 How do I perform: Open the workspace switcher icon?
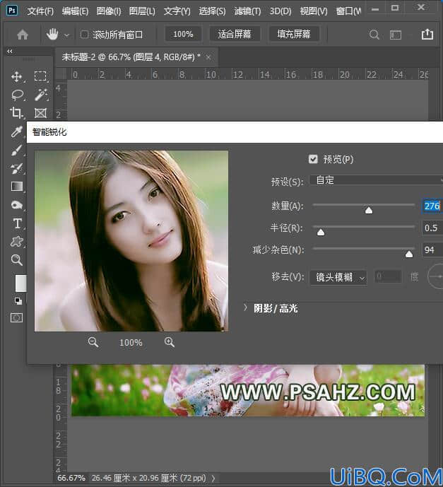pos(396,35)
